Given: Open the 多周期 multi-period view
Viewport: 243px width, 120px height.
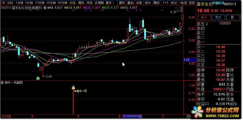Looking at the screenshot, I should (99, 3).
